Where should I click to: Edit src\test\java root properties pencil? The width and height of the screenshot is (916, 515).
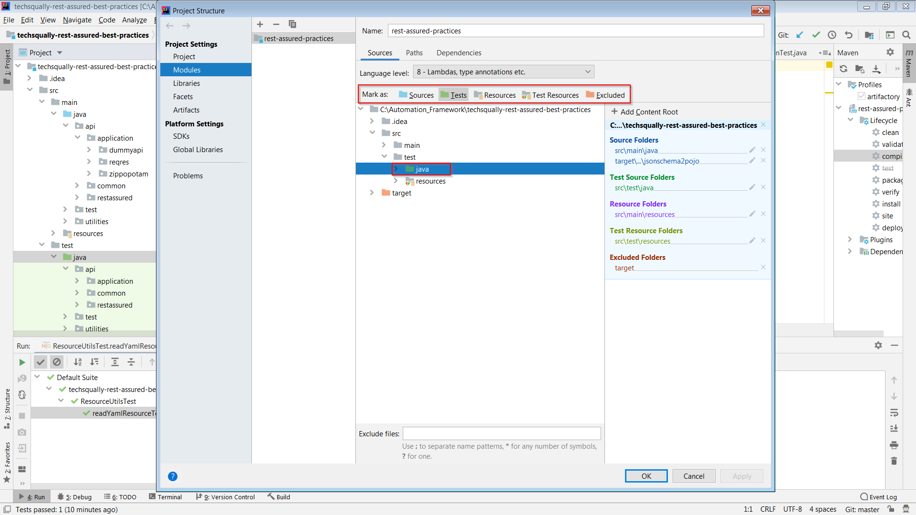click(752, 187)
